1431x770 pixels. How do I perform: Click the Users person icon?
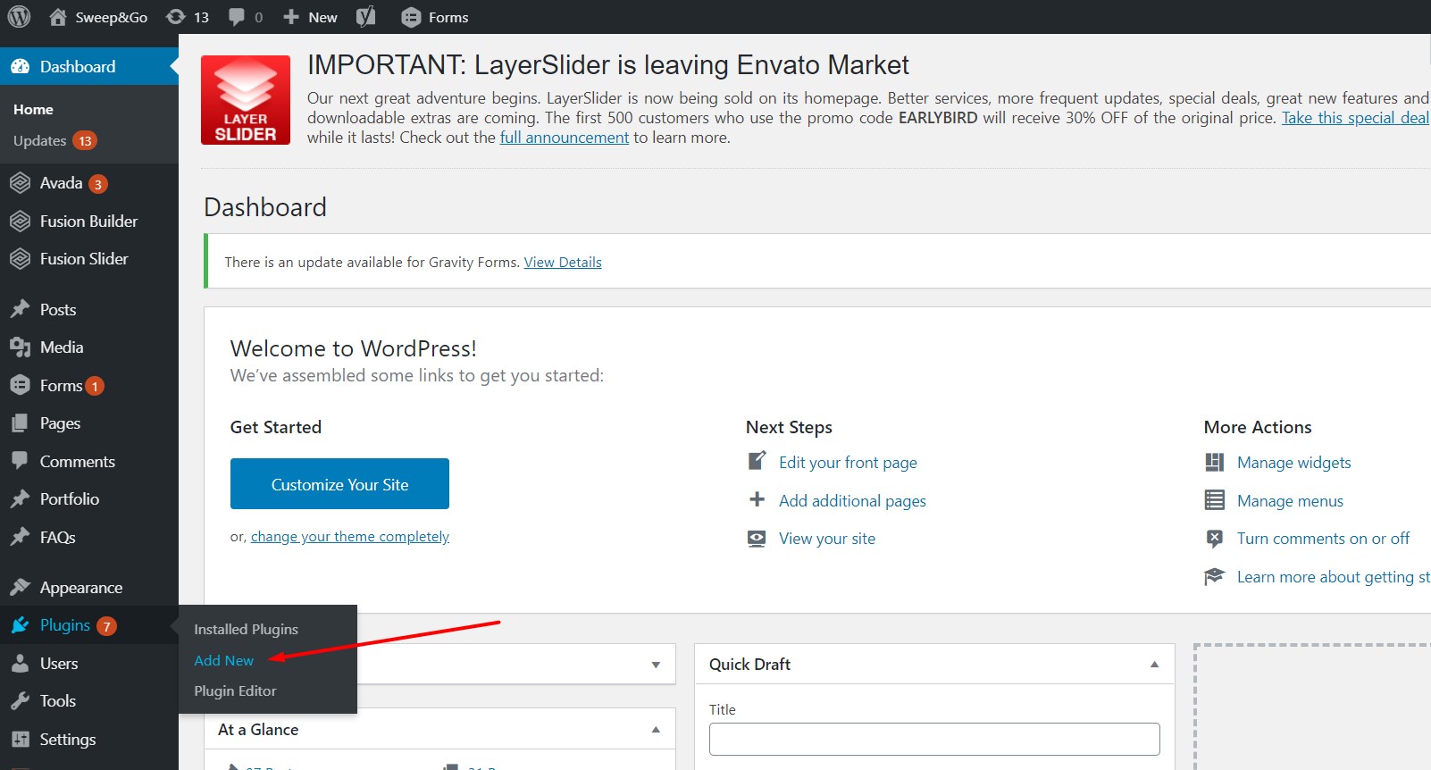click(x=20, y=664)
